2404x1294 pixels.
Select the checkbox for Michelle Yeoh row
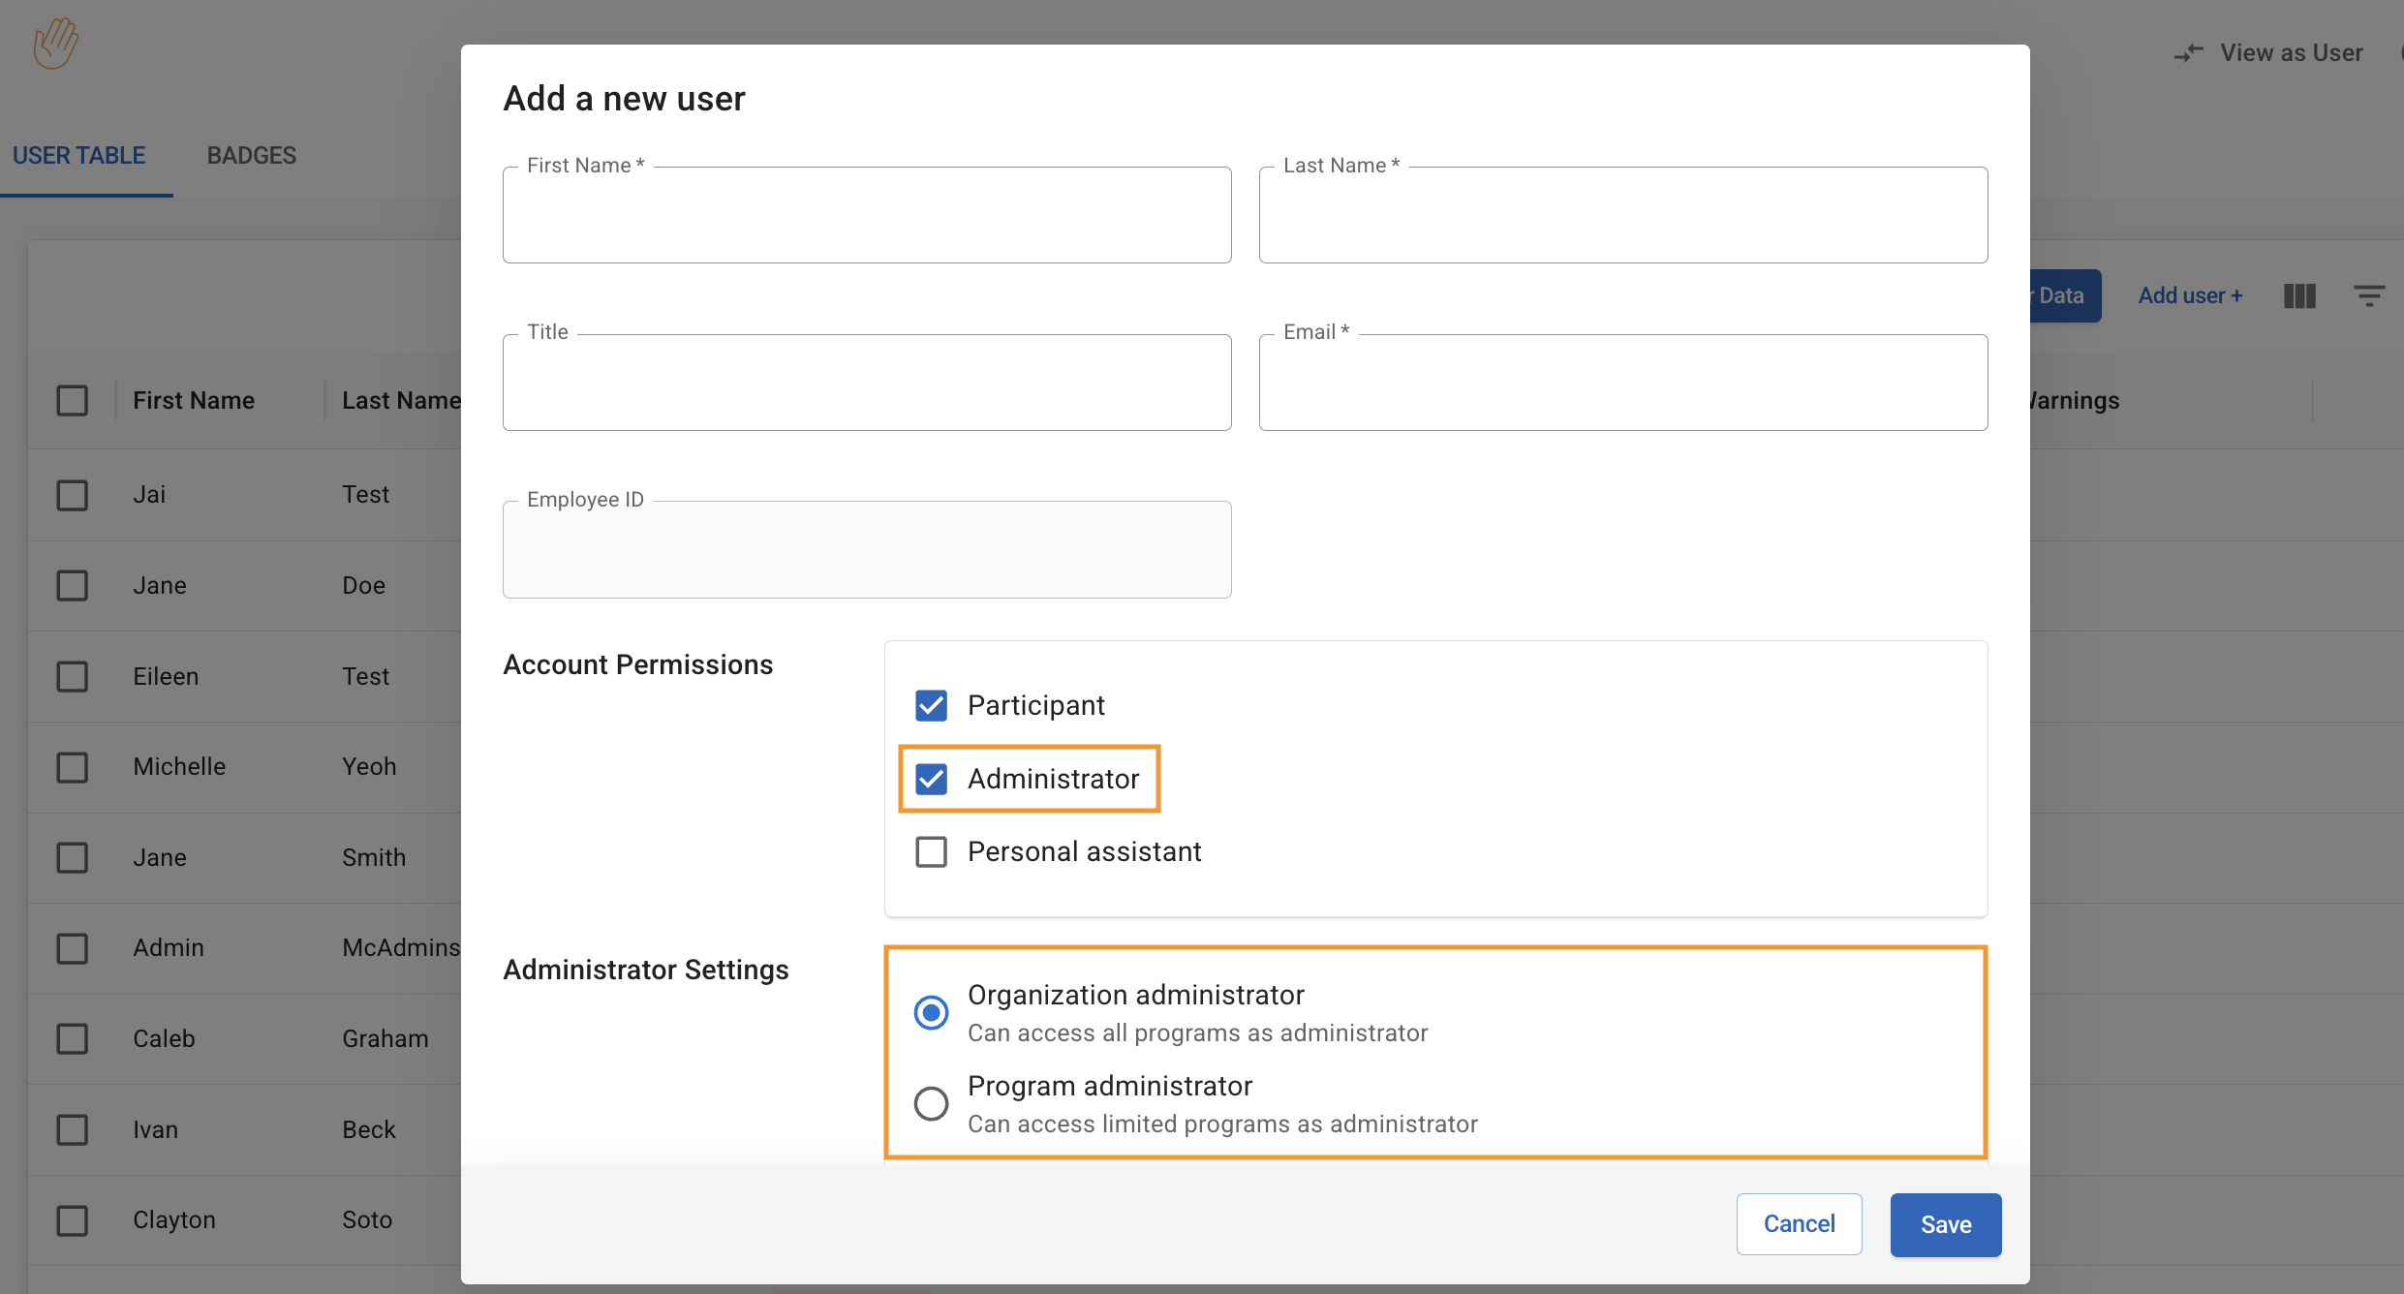(73, 767)
